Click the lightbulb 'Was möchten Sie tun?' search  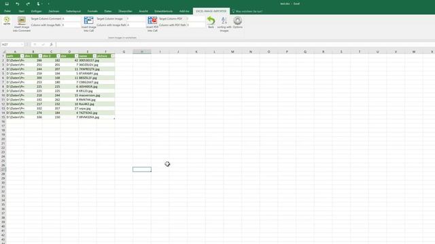click(x=247, y=12)
